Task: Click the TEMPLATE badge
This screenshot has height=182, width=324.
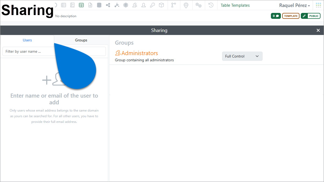Action: point(291,16)
